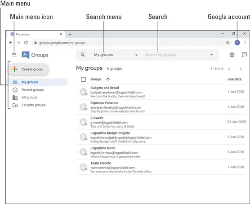Image resolution: width=250 pixels, height=204 pixels.
Task: Click the Budgets and Bread group avatar
Action: [x=84, y=92]
